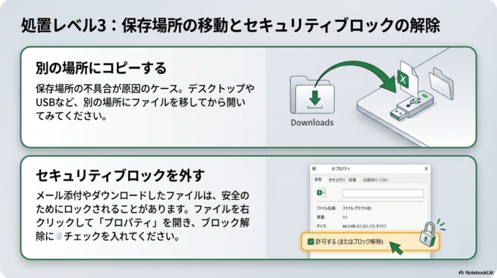
Task: Switch to the セキュリティ tab
Action: (337, 180)
